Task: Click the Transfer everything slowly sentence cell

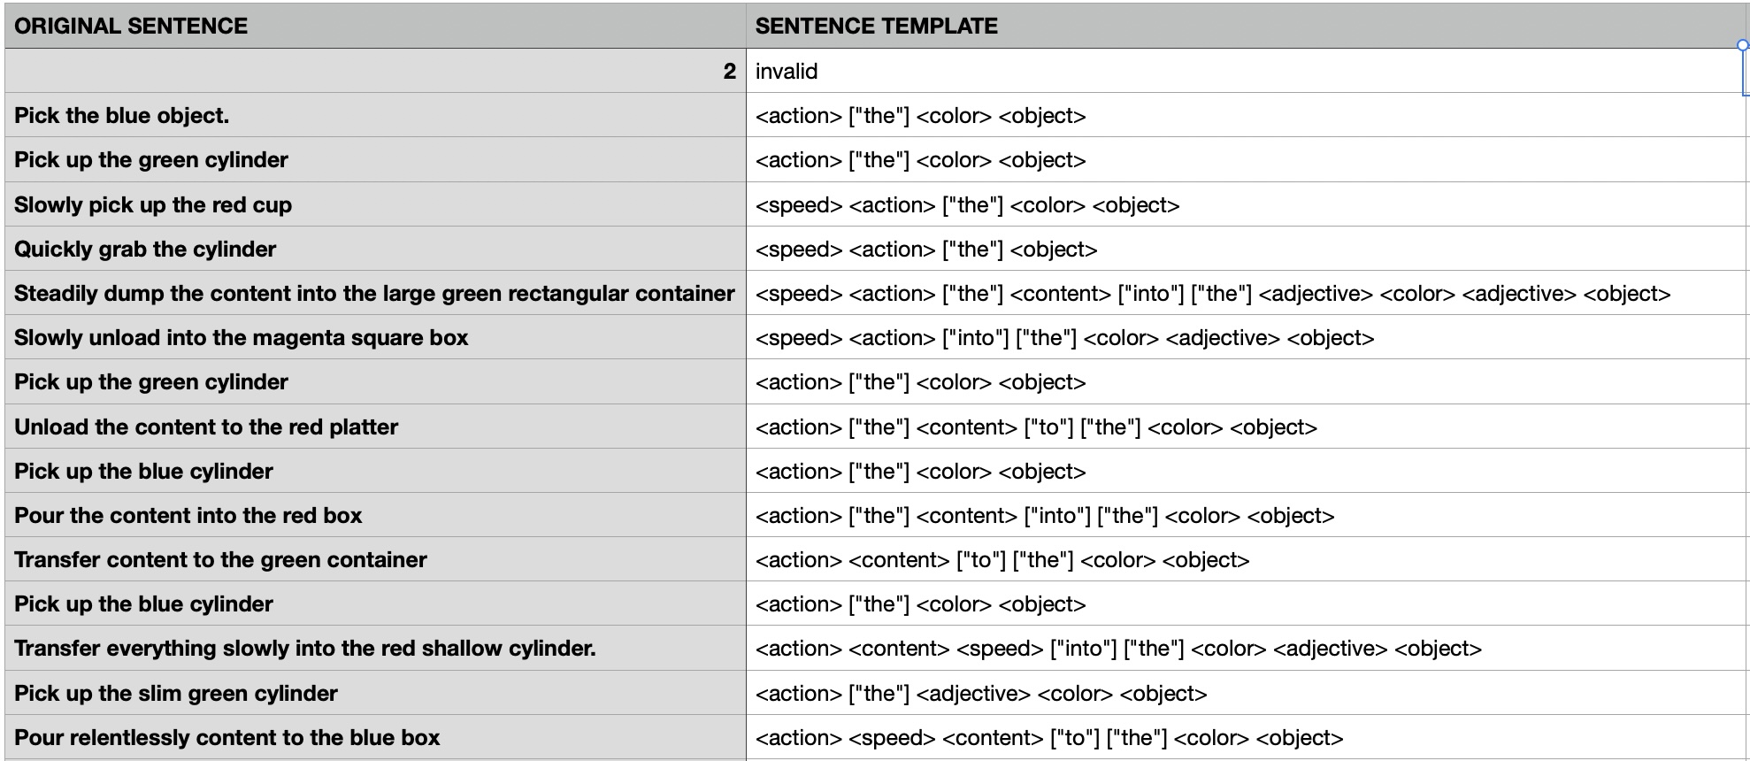Action: [x=305, y=649]
